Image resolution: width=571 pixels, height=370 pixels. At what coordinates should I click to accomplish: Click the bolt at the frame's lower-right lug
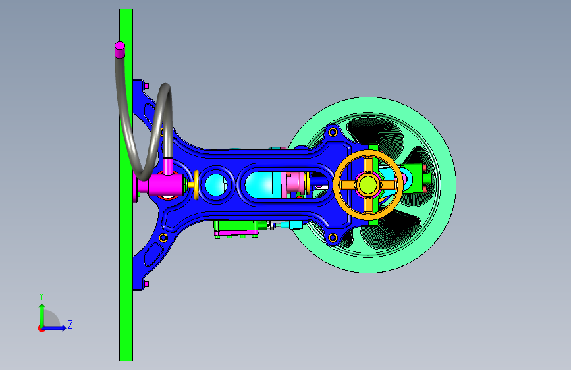(x=333, y=238)
